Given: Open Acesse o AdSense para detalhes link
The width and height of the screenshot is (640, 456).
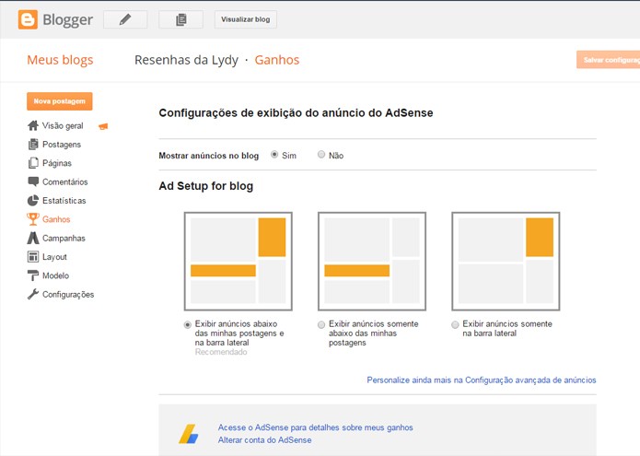Looking at the screenshot, I should point(316,427).
